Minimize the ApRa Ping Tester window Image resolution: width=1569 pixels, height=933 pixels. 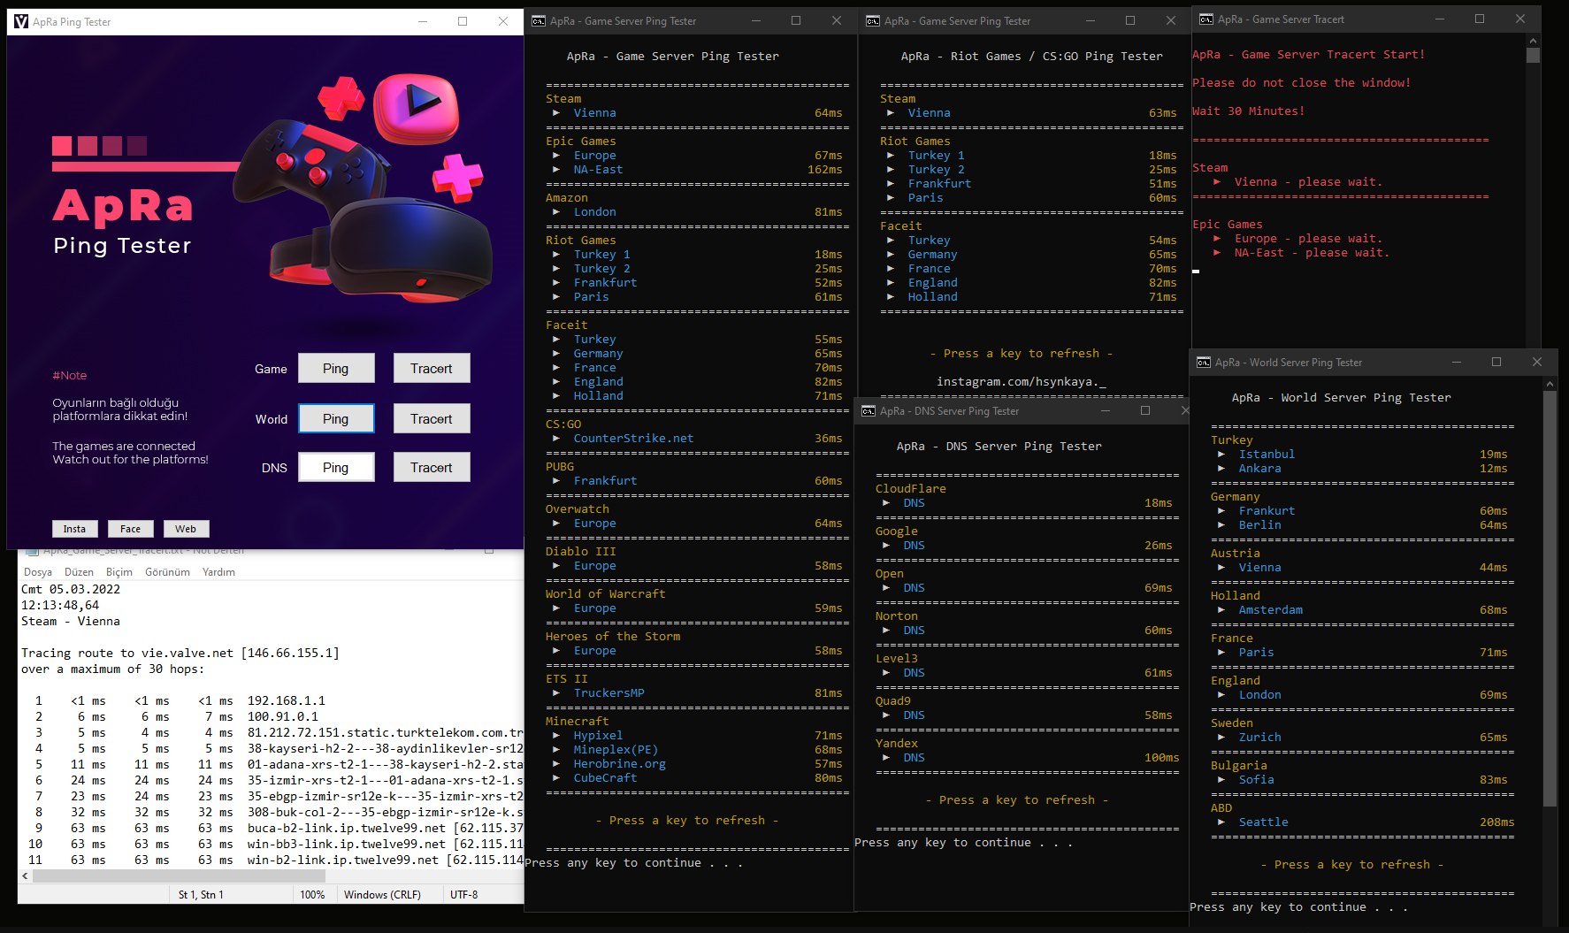[x=422, y=21]
